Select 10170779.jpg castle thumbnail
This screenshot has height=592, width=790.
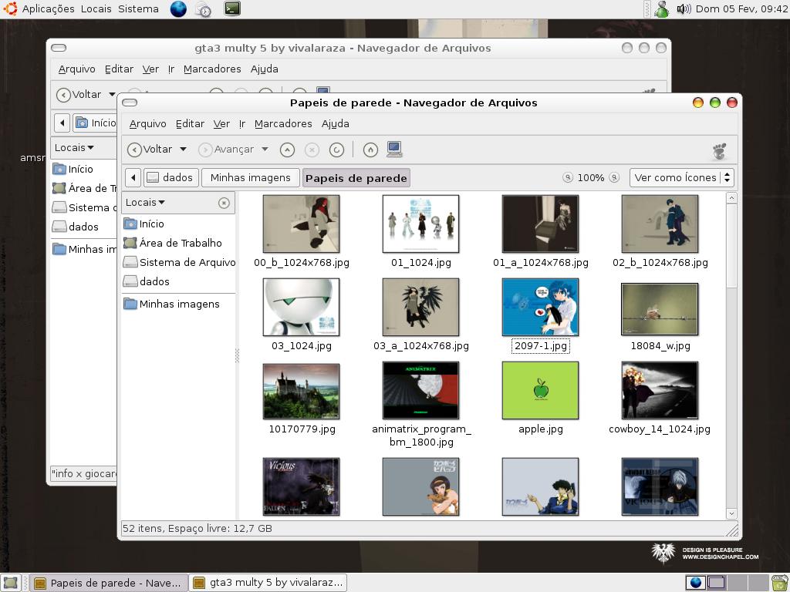click(302, 391)
